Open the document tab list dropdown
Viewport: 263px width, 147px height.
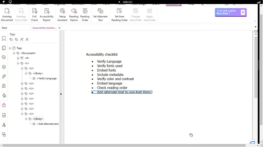pyautogui.click(x=255, y=27)
